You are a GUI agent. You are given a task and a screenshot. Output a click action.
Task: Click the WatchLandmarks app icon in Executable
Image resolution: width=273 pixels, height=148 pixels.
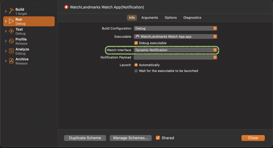[x=137, y=37]
